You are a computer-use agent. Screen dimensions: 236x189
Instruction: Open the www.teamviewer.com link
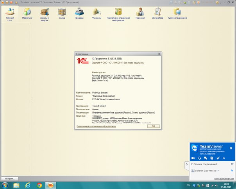coord(224,178)
